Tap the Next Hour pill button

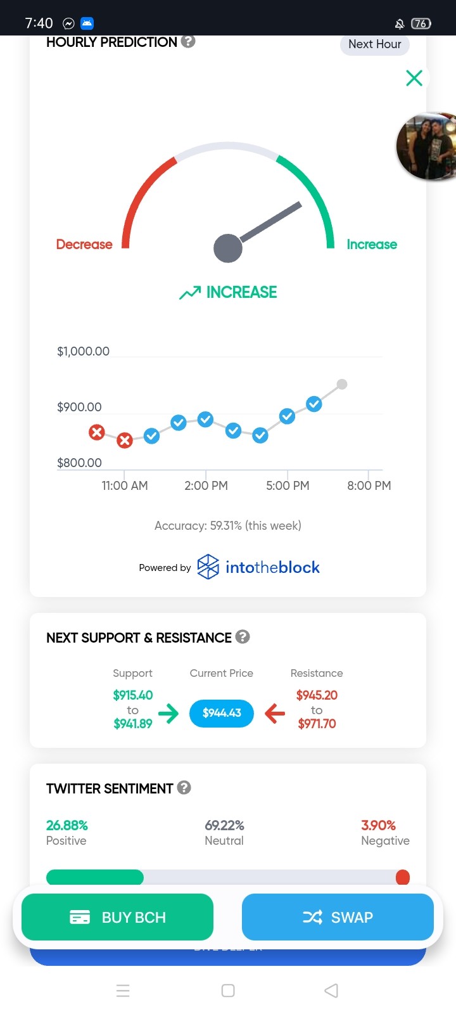point(375,44)
